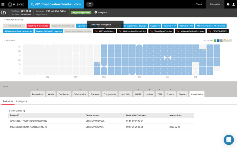Switch to the Hashes tab

(149, 94)
